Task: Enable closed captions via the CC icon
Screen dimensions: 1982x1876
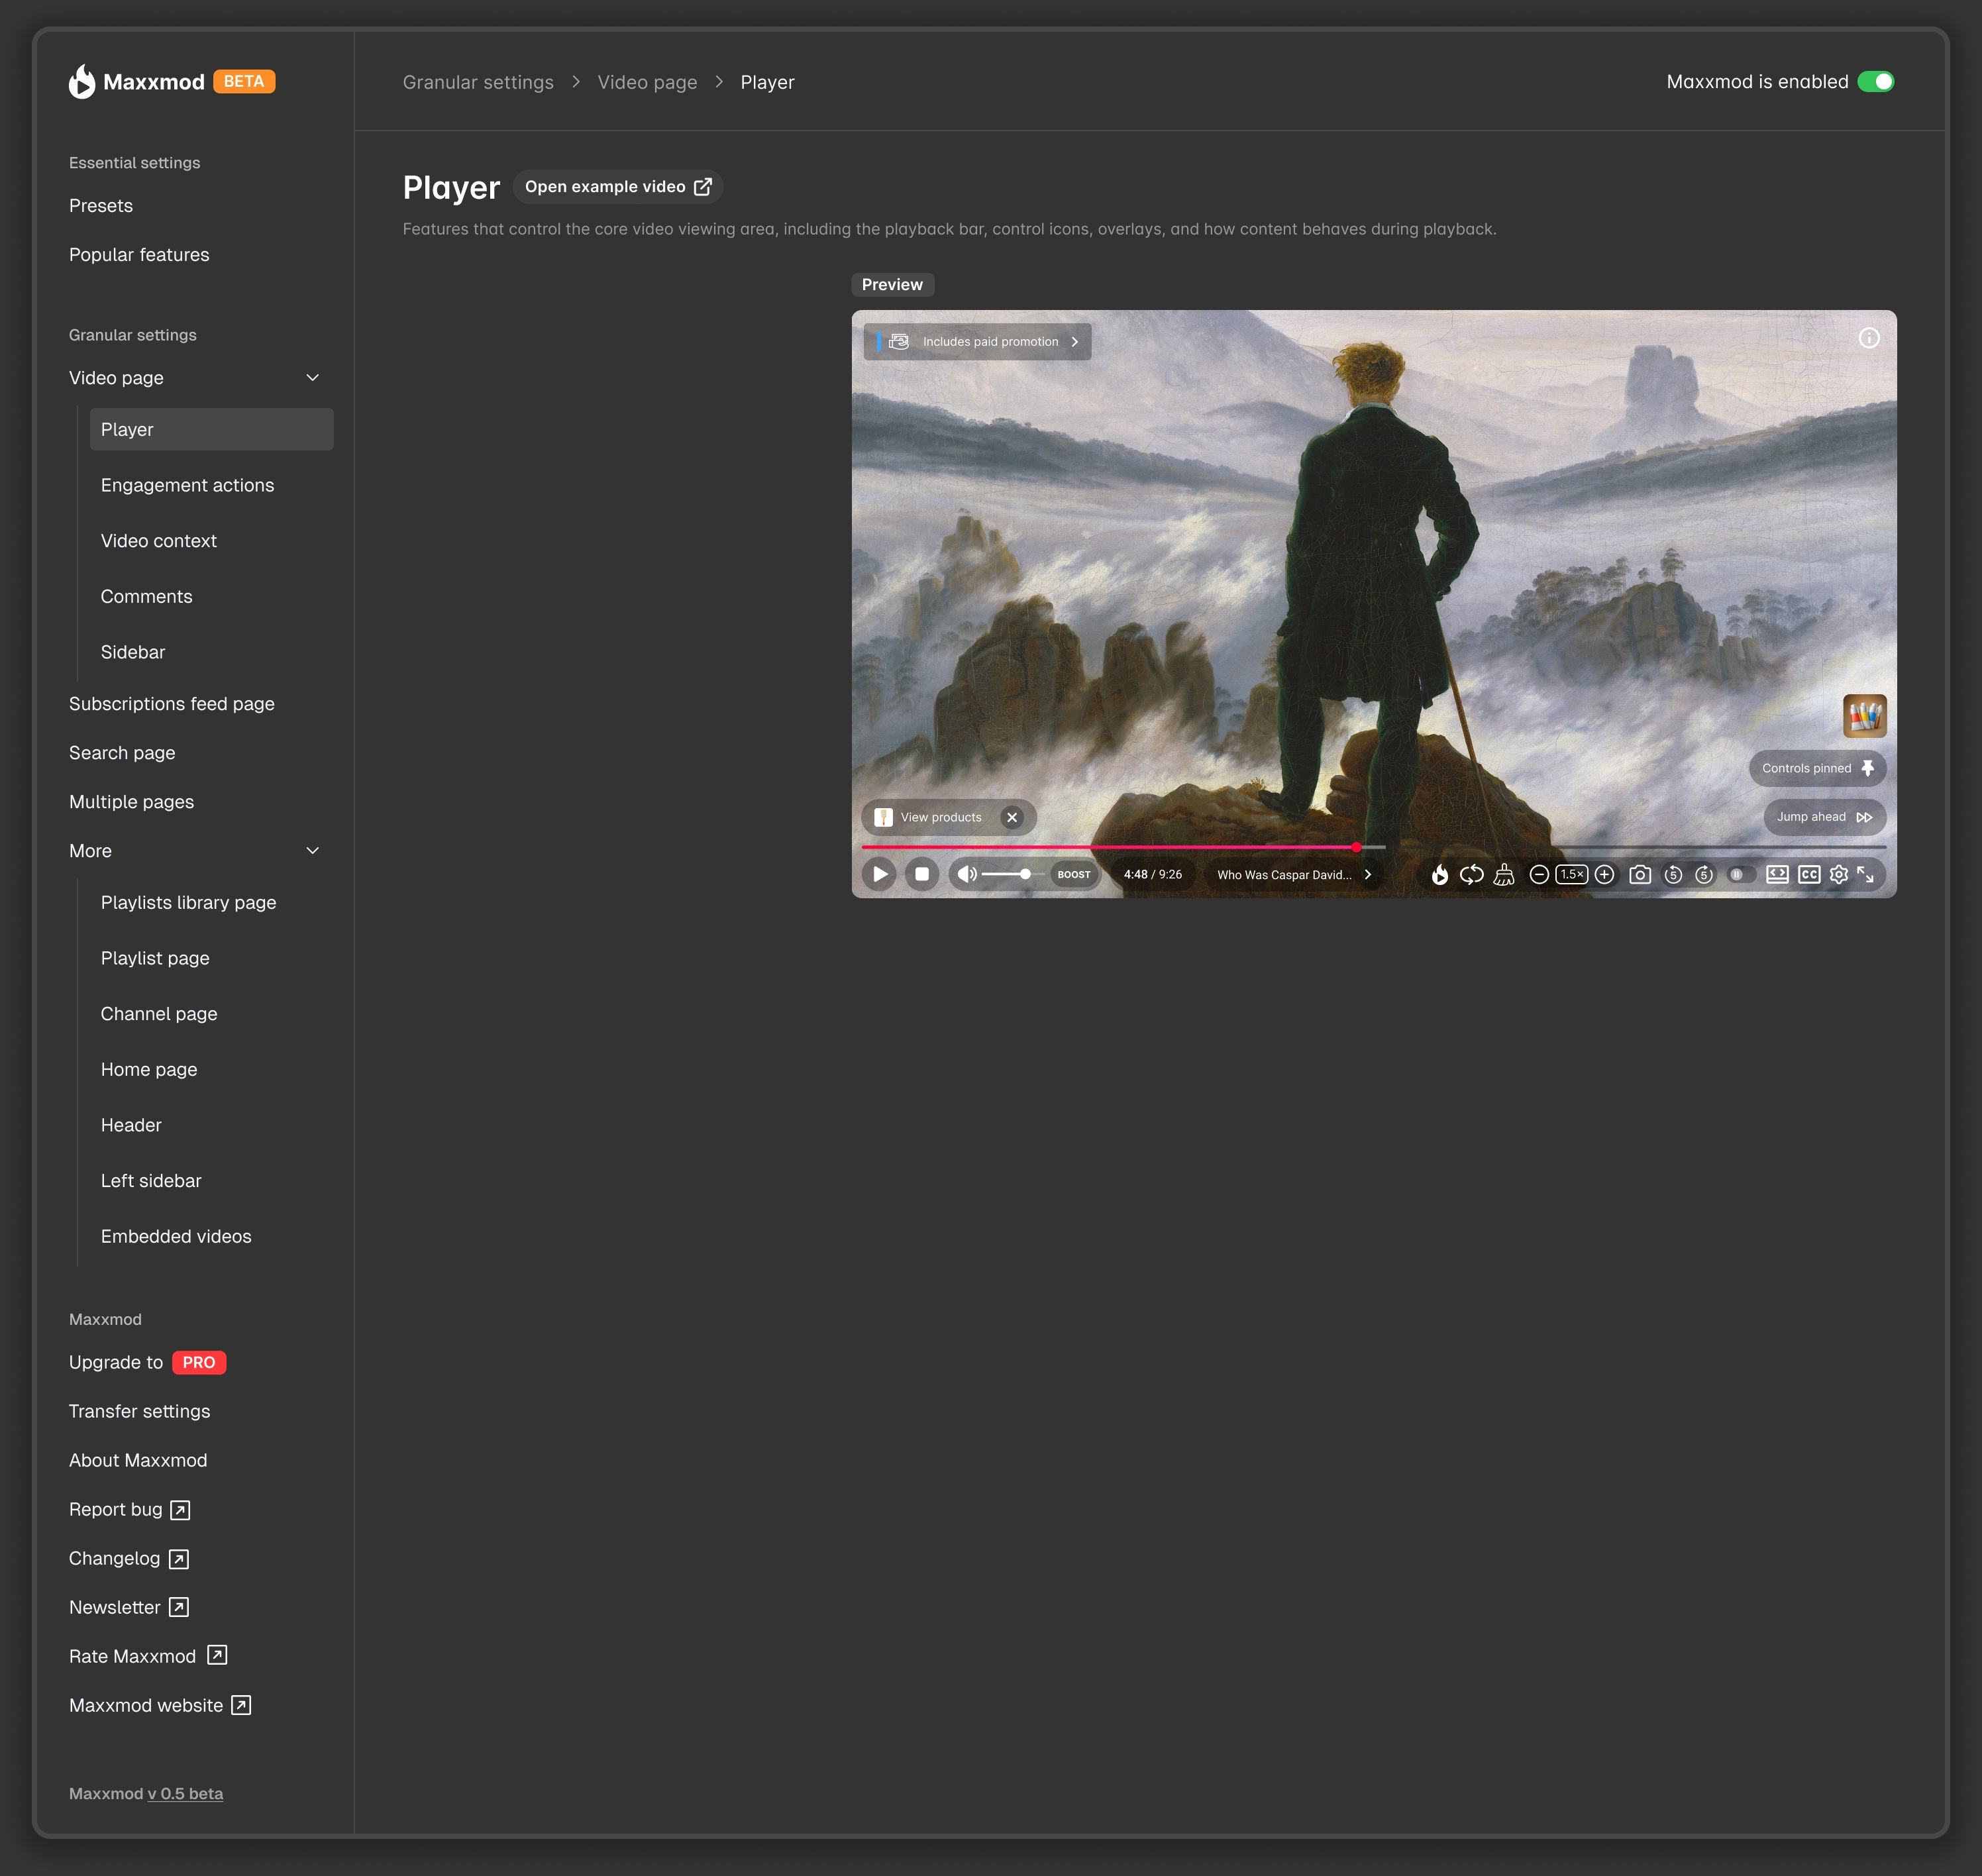Action: [1809, 874]
